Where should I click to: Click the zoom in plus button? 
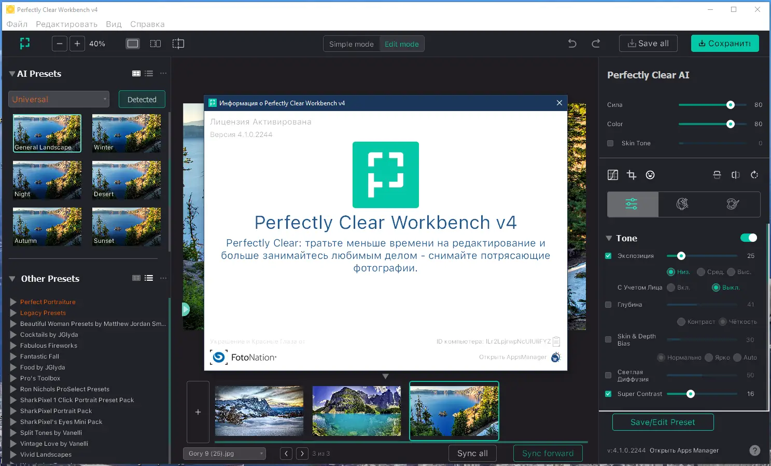click(x=77, y=44)
